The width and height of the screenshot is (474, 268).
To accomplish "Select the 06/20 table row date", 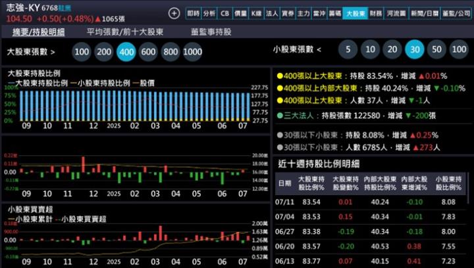I will click(x=284, y=246).
